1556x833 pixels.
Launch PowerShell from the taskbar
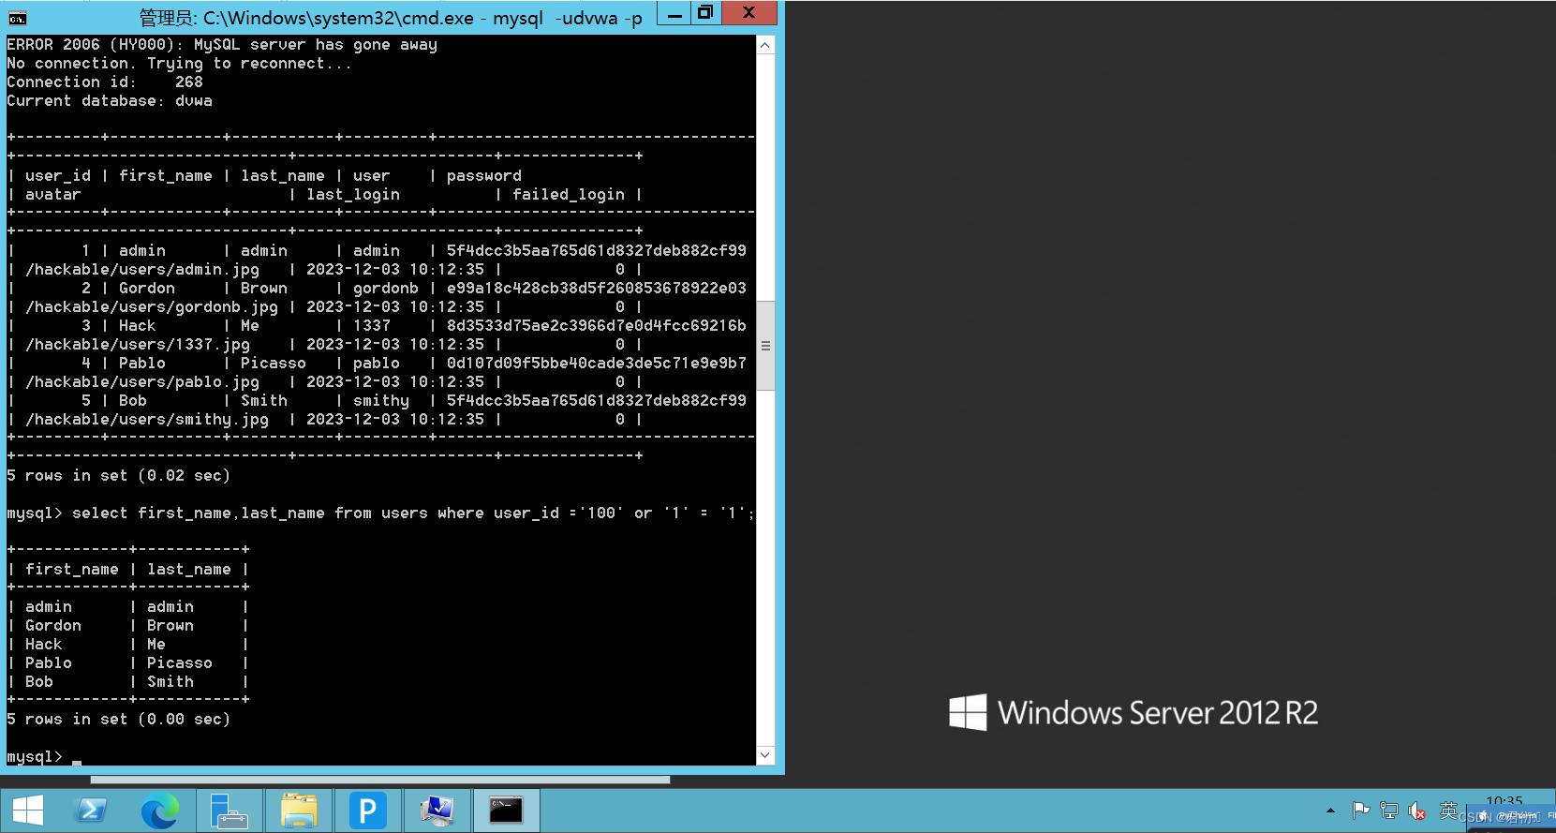pos(91,811)
